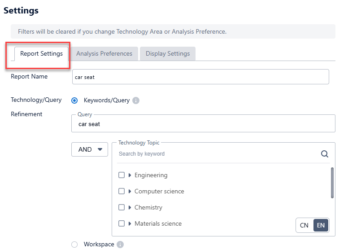
Task: Click the Technology Topic search magnifier icon
Action: pyautogui.click(x=325, y=154)
